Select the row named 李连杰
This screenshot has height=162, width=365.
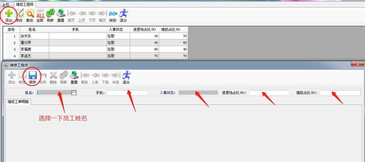[95, 56]
